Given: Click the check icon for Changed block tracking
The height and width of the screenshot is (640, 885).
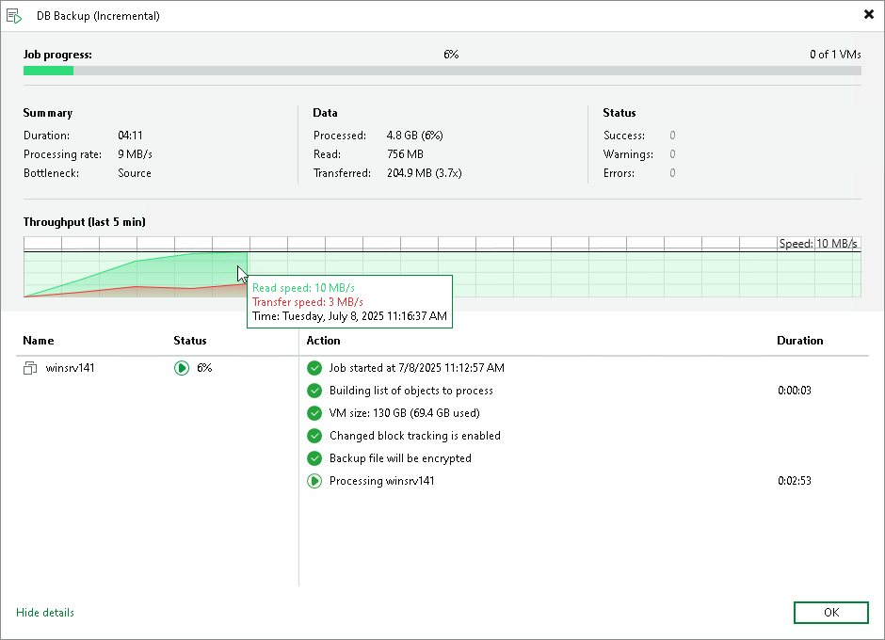Looking at the screenshot, I should (x=314, y=436).
